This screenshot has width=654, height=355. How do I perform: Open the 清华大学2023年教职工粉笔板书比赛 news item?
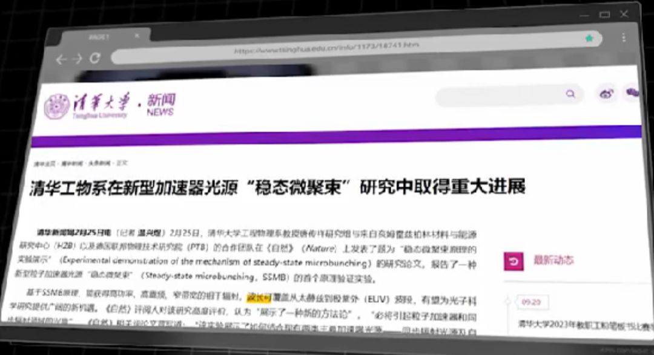click(x=585, y=325)
